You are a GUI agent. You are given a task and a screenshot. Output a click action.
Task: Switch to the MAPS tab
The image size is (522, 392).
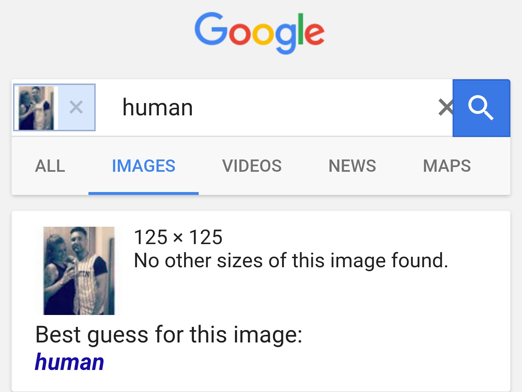pyautogui.click(x=447, y=166)
